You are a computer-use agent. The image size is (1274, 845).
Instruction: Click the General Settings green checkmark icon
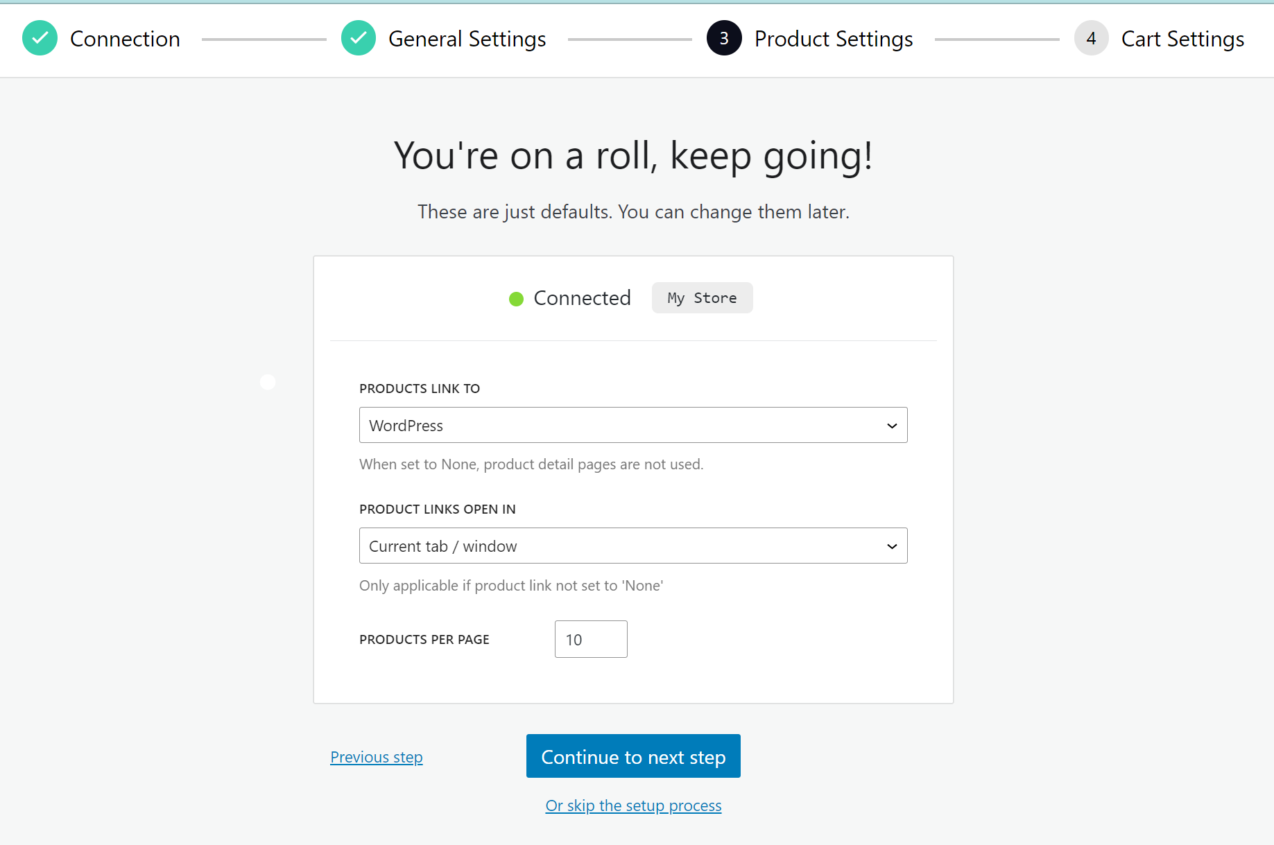tap(359, 38)
